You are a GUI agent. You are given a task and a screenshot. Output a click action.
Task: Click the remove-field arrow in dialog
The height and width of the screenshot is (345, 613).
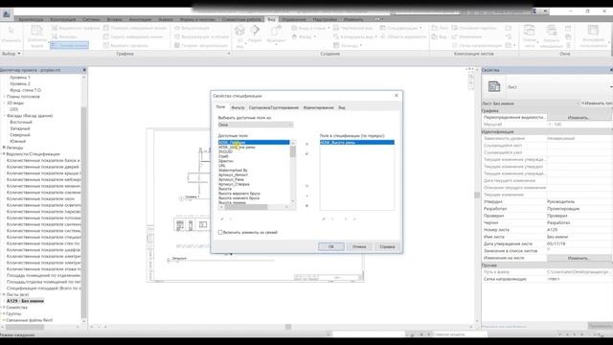306,153
